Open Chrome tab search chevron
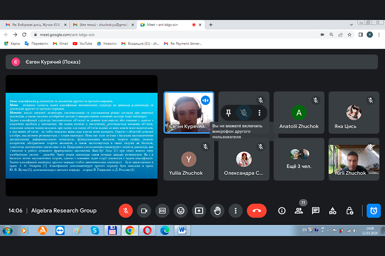The image size is (385, 256). pos(351,25)
